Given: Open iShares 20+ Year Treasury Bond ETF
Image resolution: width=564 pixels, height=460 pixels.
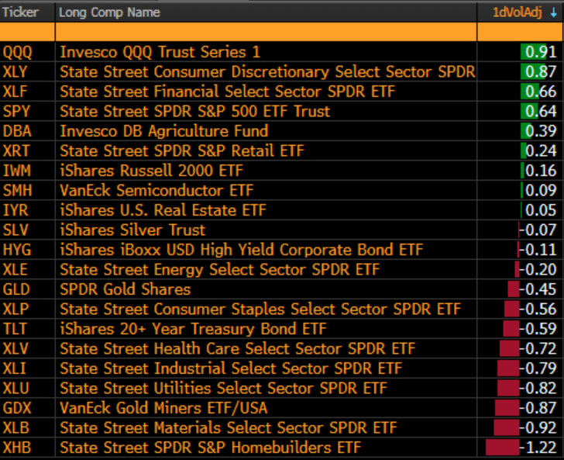Looking at the screenshot, I should click(x=193, y=329).
